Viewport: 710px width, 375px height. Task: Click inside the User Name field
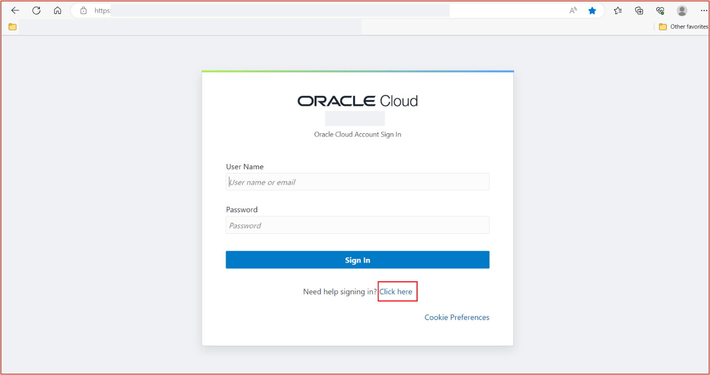tap(357, 182)
